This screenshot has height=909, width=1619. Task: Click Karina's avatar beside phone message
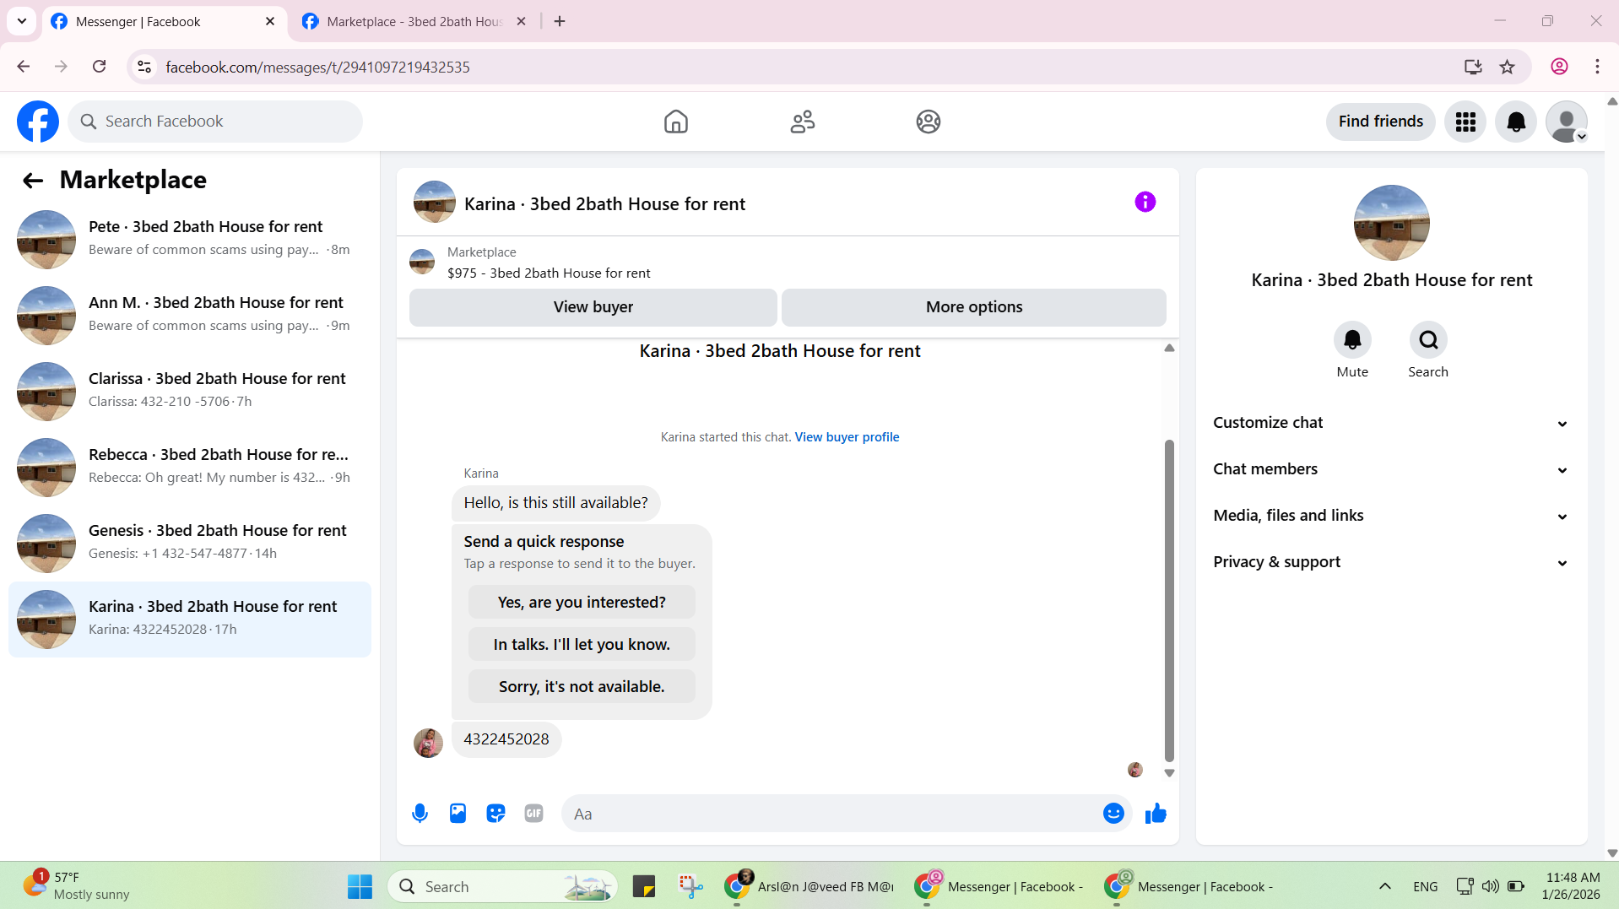pyautogui.click(x=428, y=743)
